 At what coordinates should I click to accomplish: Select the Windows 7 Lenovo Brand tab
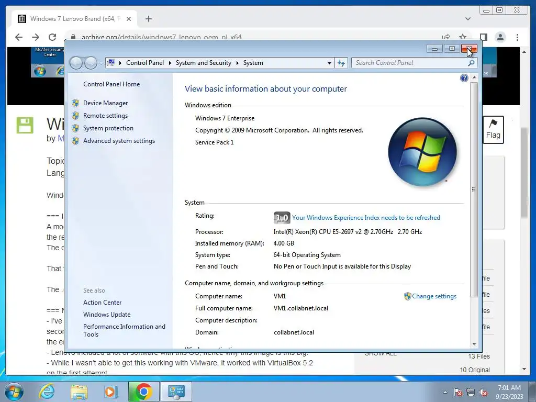(x=74, y=19)
